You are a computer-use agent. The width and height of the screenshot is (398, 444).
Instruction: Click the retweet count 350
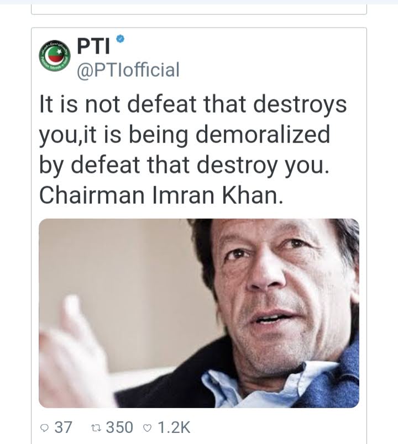coord(119,427)
